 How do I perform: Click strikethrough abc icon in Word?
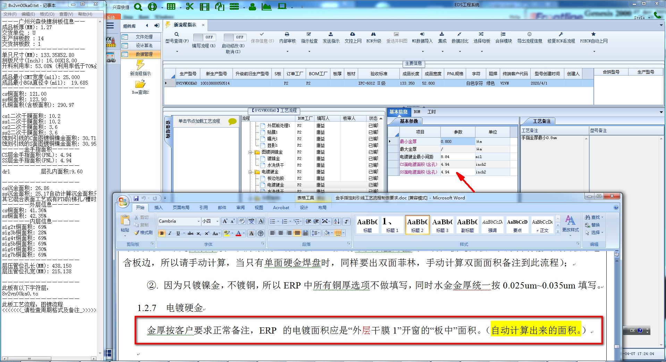[190, 233]
